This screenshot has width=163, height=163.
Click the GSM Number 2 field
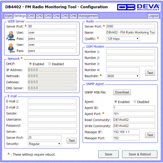(x=131, y=58)
